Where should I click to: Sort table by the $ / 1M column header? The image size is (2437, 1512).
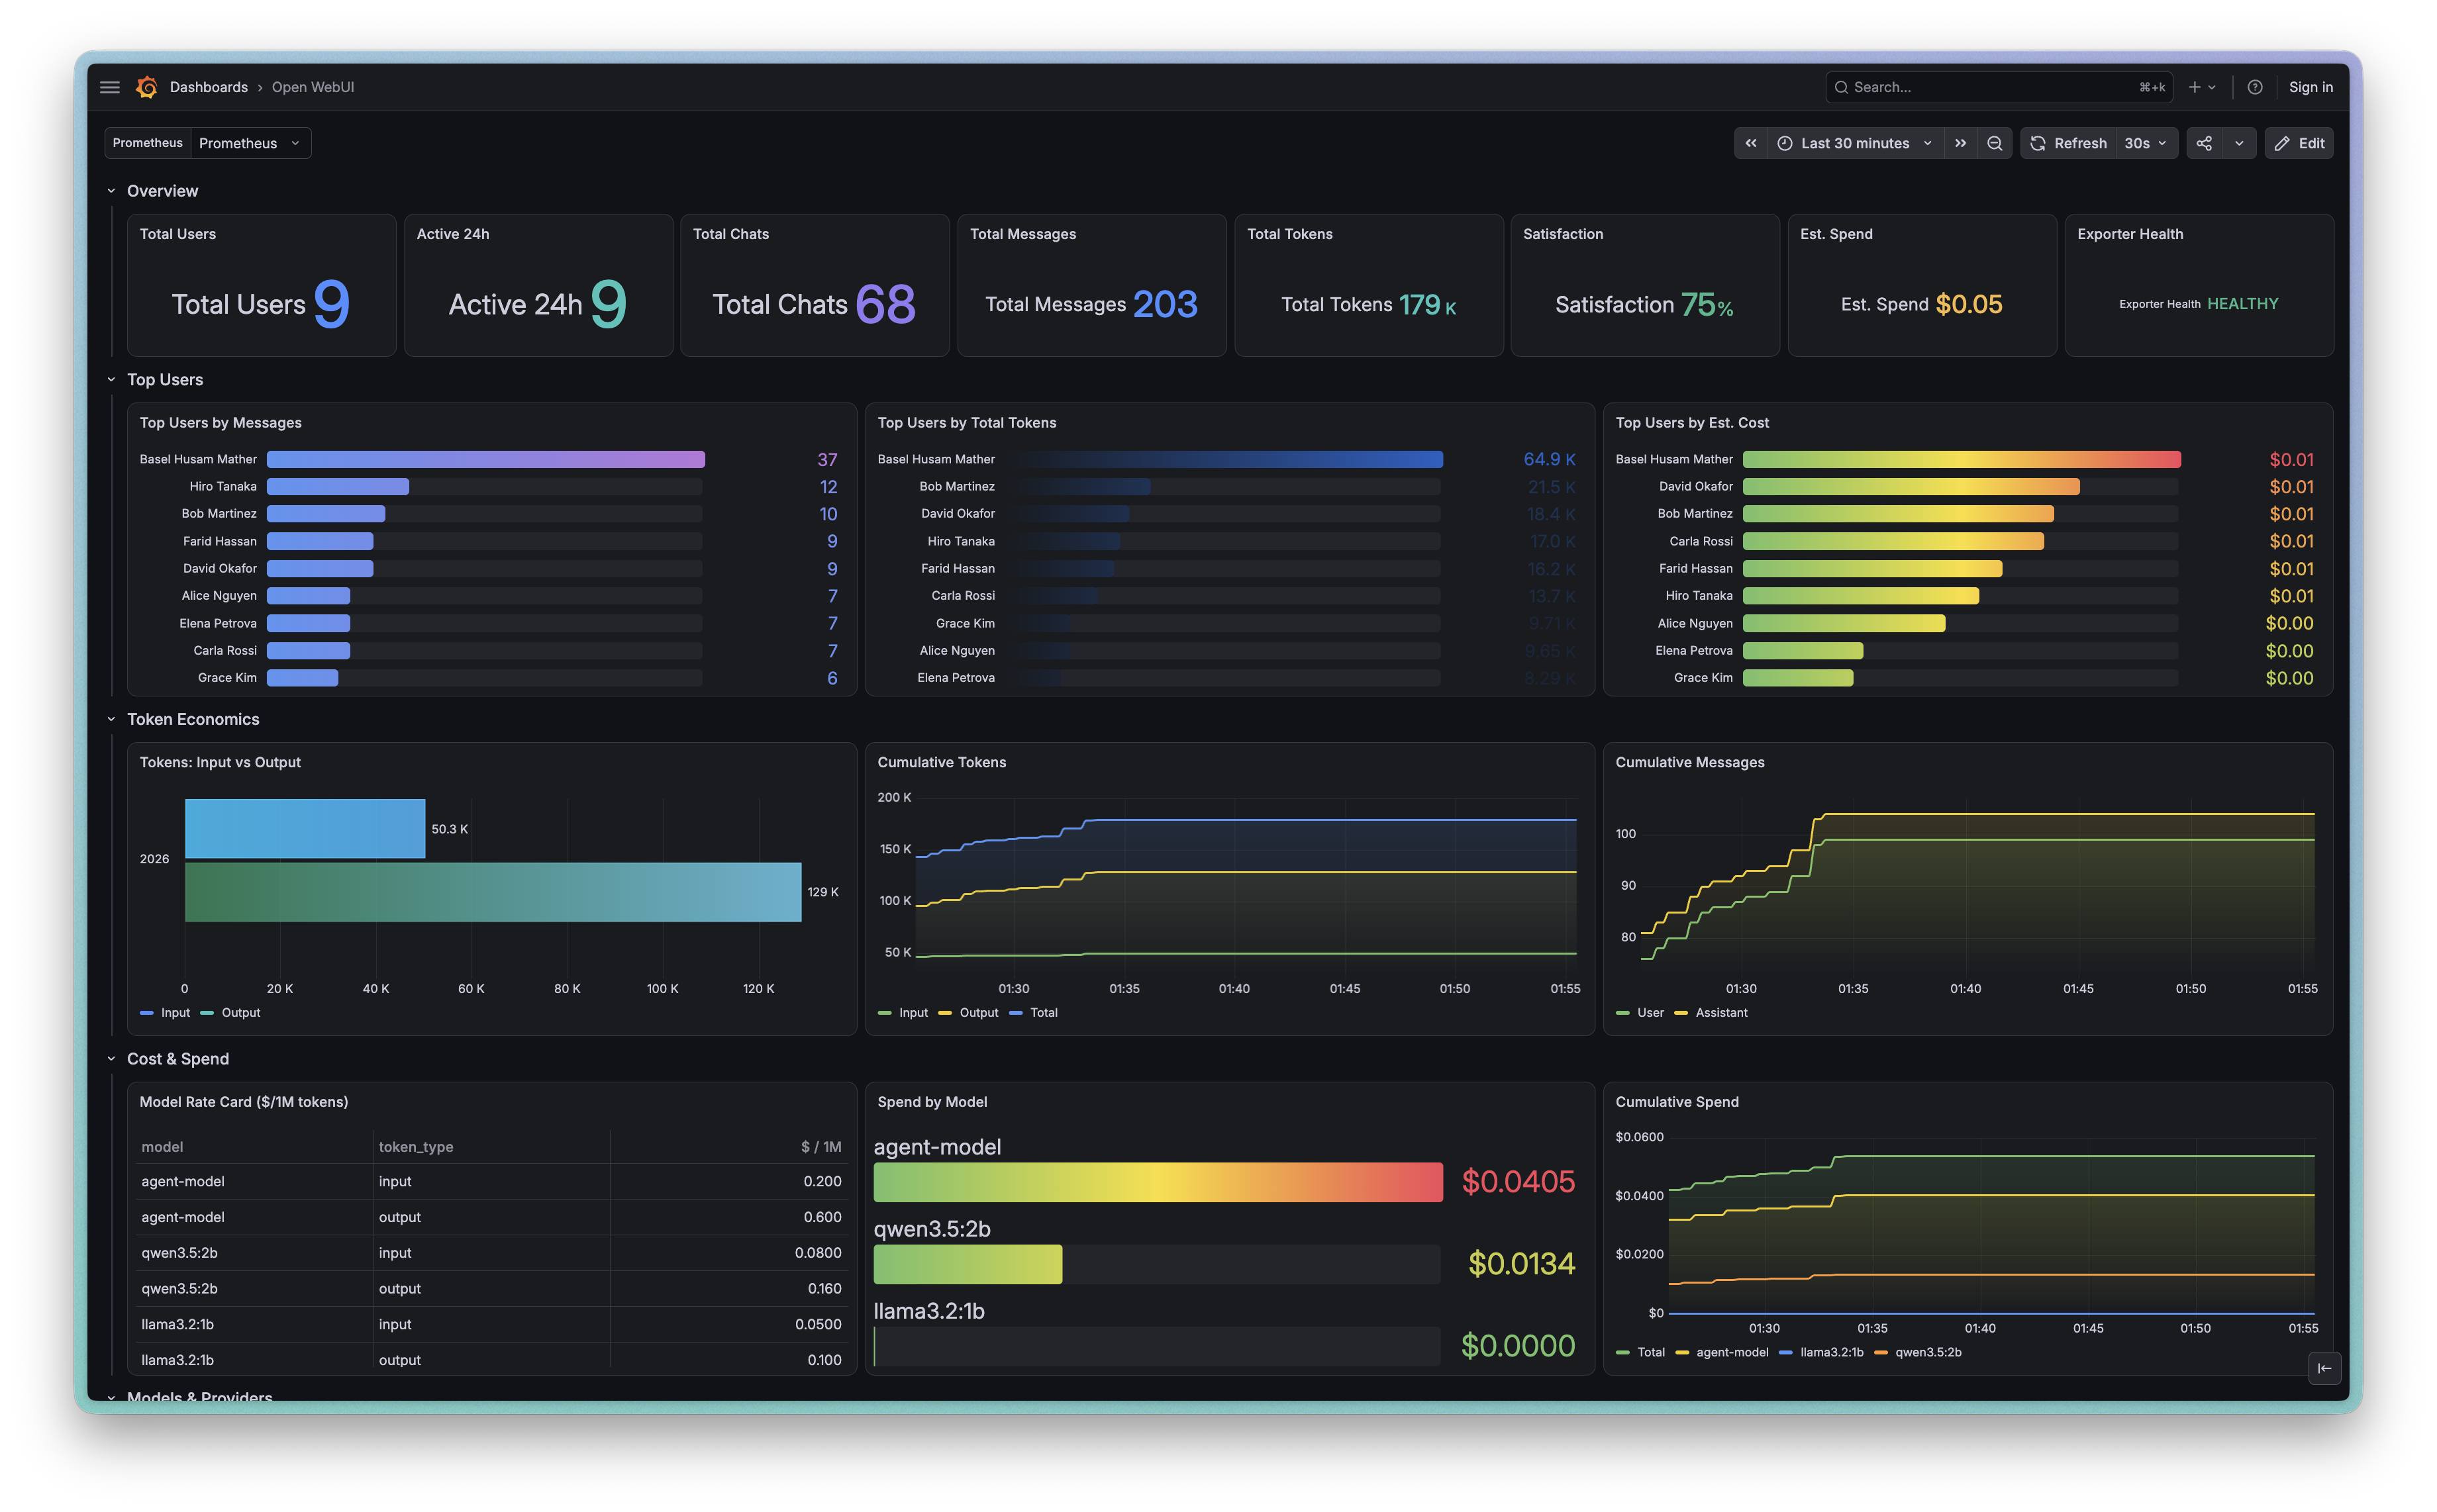pos(821,1147)
